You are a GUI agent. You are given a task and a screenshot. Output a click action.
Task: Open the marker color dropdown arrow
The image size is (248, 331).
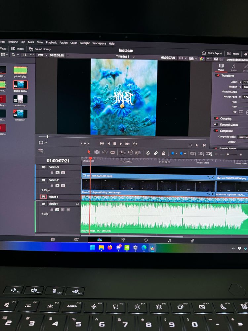click(x=185, y=154)
